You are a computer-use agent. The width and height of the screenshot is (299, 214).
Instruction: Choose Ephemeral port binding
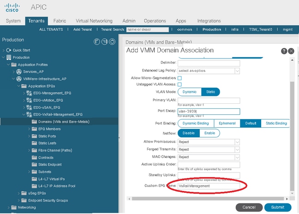tap(227, 123)
